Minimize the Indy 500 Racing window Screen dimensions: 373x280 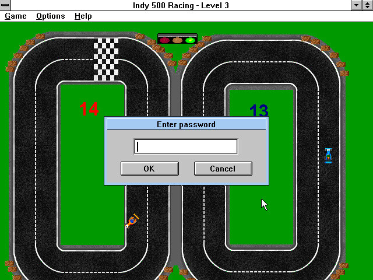(356, 5)
